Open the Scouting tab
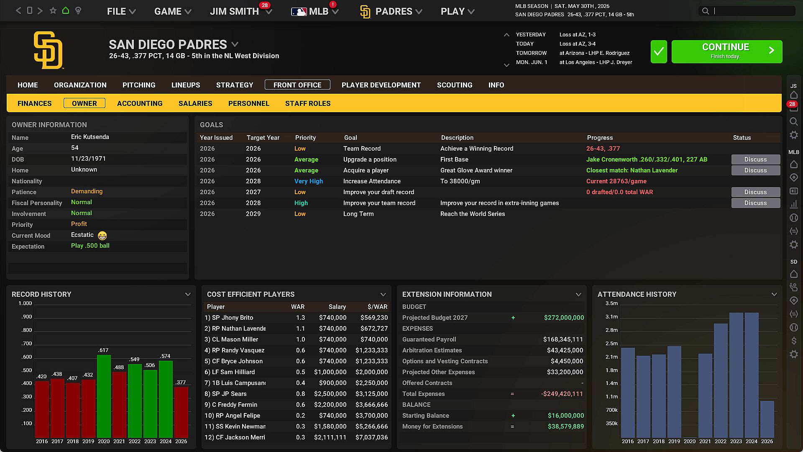Image resolution: width=803 pixels, height=452 pixels. [x=455, y=85]
